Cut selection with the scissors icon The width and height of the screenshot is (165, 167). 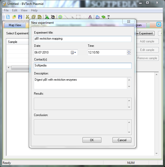pyautogui.click(x=27, y=17)
